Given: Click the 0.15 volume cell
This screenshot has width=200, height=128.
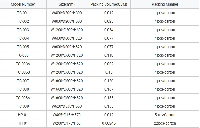Looking at the screenshot, I should point(109,72).
